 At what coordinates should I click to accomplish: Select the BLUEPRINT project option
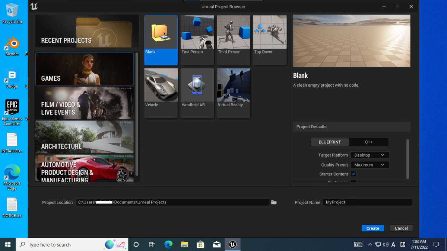[x=329, y=142]
